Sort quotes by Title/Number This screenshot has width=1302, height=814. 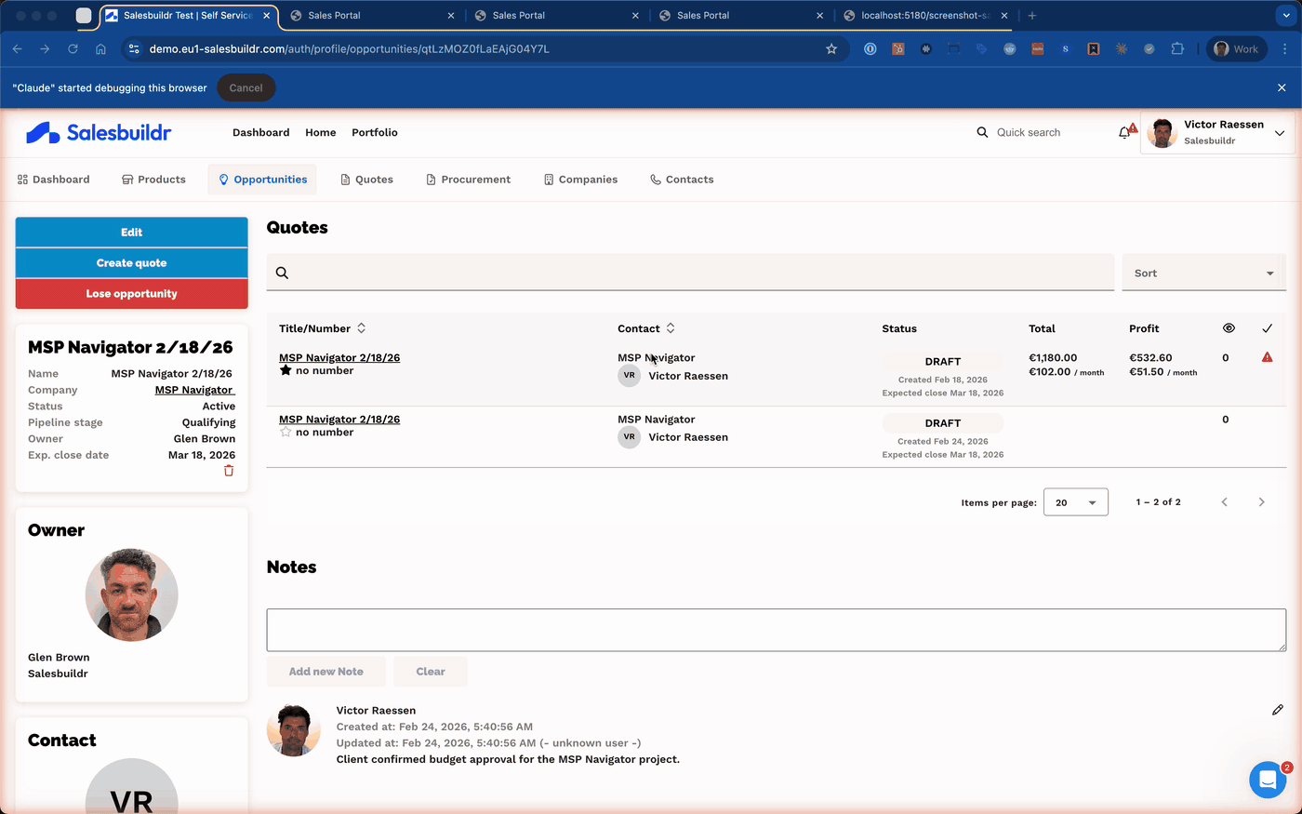coord(361,328)
